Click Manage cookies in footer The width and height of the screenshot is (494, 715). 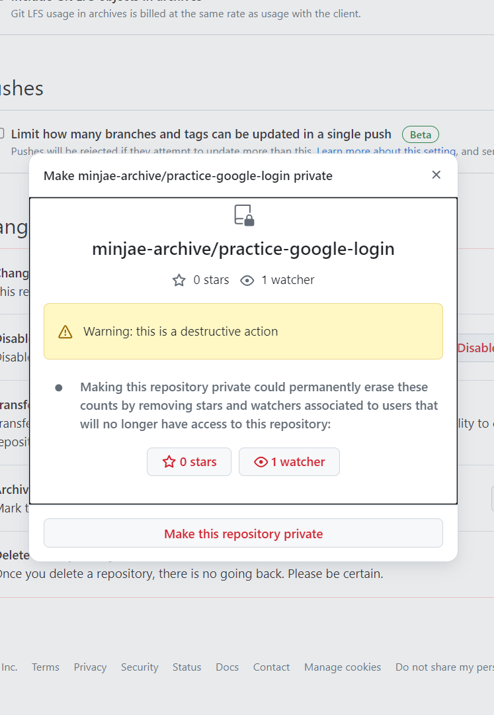(x=343, y=667)
